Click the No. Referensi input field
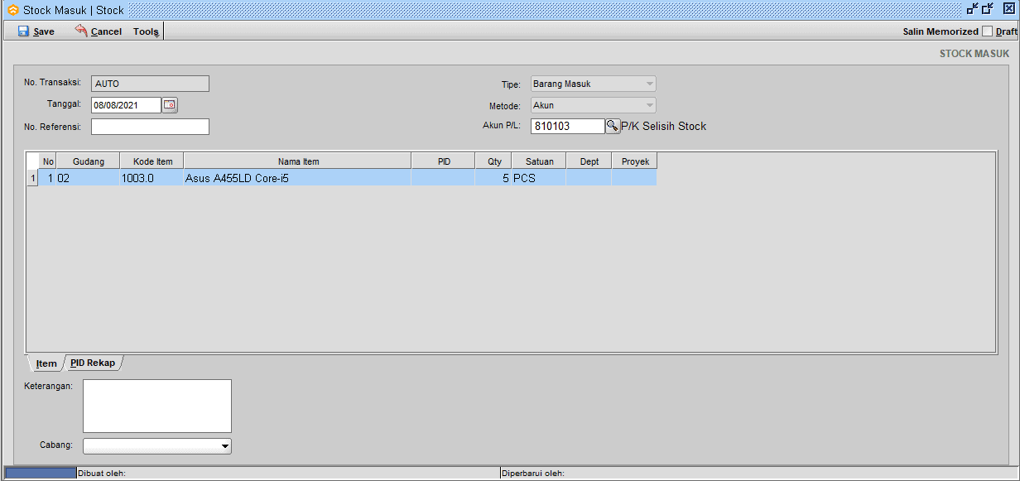 150,127
